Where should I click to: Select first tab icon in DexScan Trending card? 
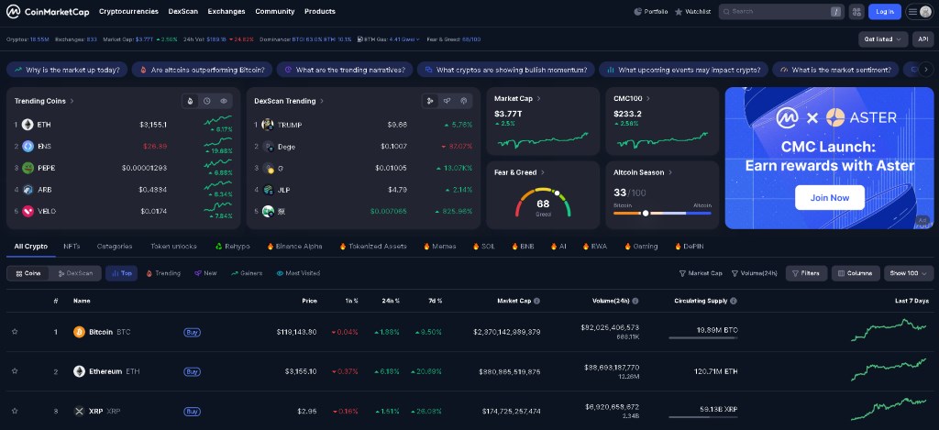[430, 101]
